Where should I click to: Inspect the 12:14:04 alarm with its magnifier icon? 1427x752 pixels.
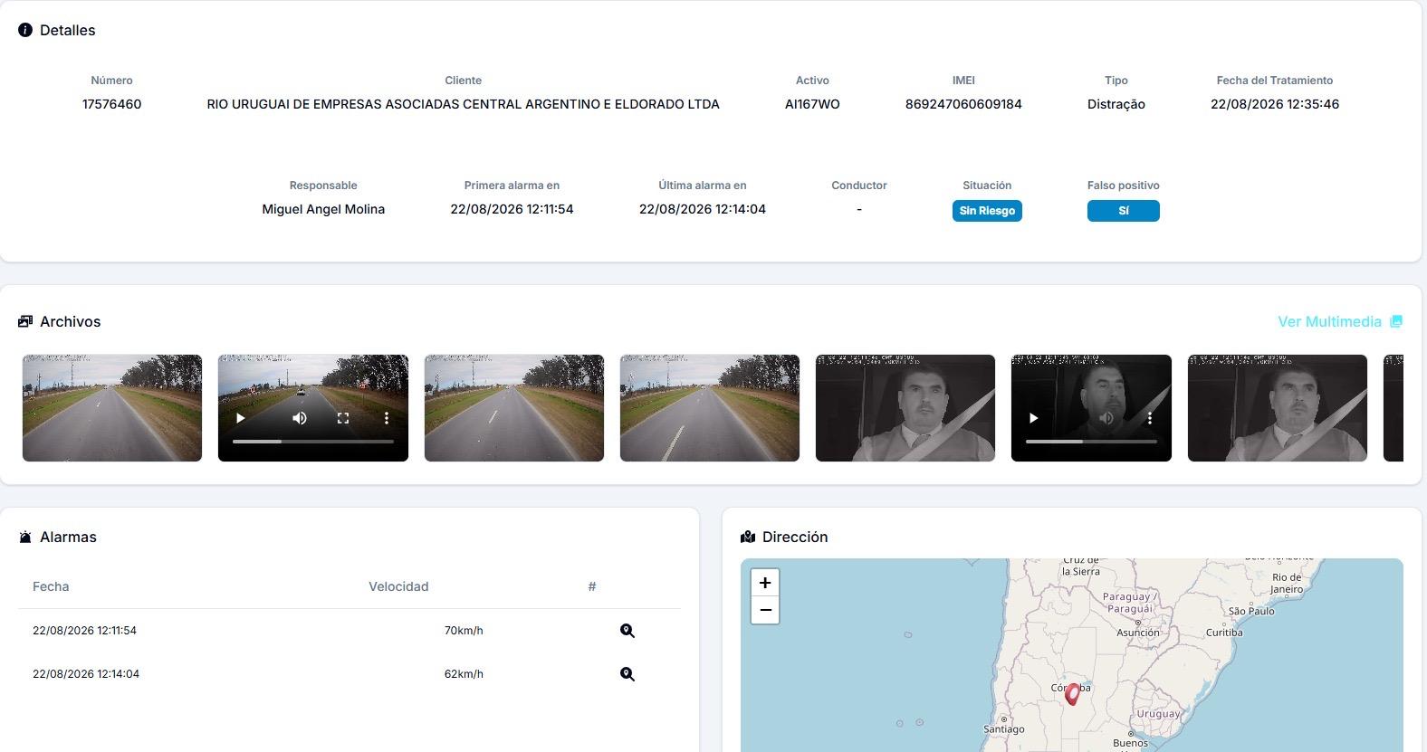(x=627, y=674)
